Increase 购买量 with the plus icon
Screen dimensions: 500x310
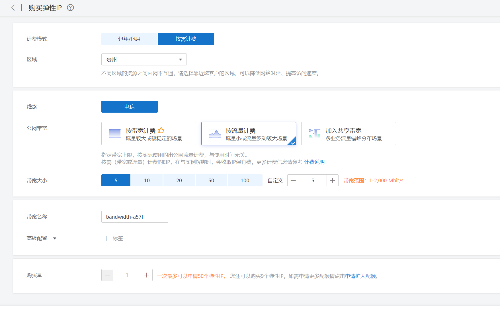pos(146,275)
